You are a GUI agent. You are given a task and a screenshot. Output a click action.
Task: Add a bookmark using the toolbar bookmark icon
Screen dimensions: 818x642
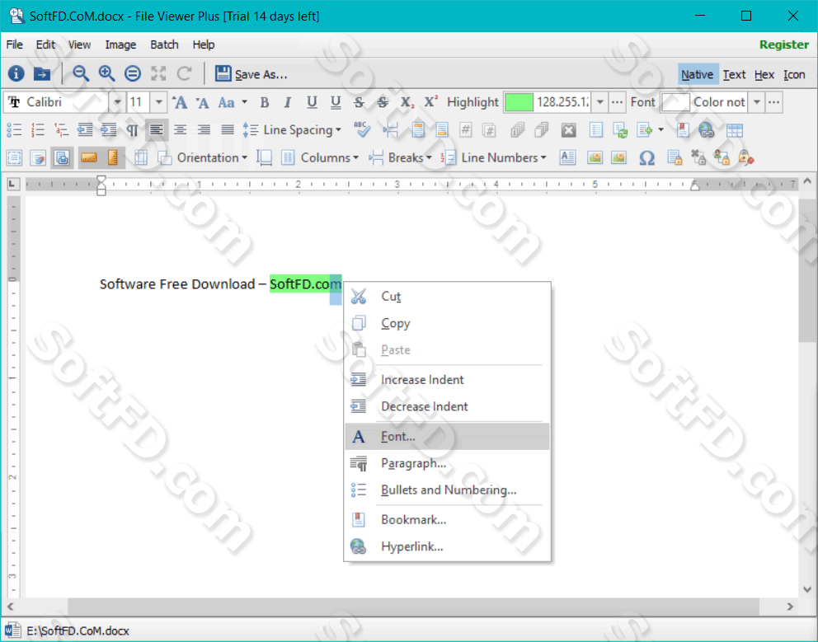[x=683, y=130]
